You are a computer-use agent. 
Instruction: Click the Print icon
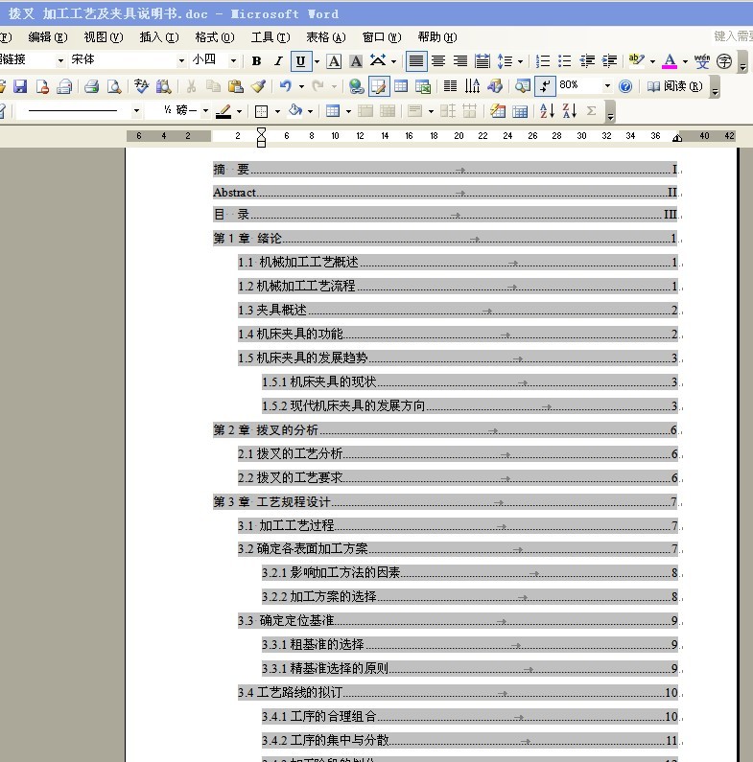click(91, 87)
